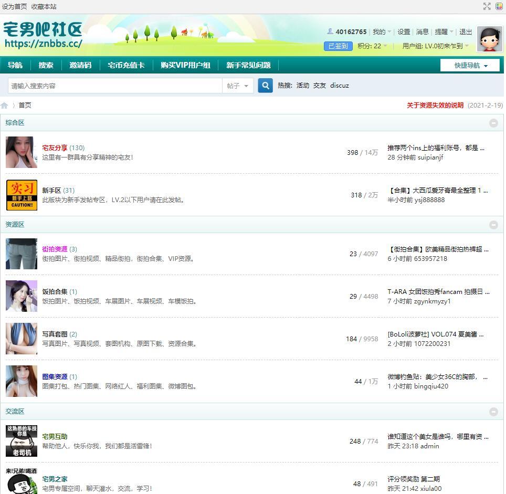
Task: Open the 关于资源失效的说明 announcement link
Action: pyautogui.click(x=435, y=106)
